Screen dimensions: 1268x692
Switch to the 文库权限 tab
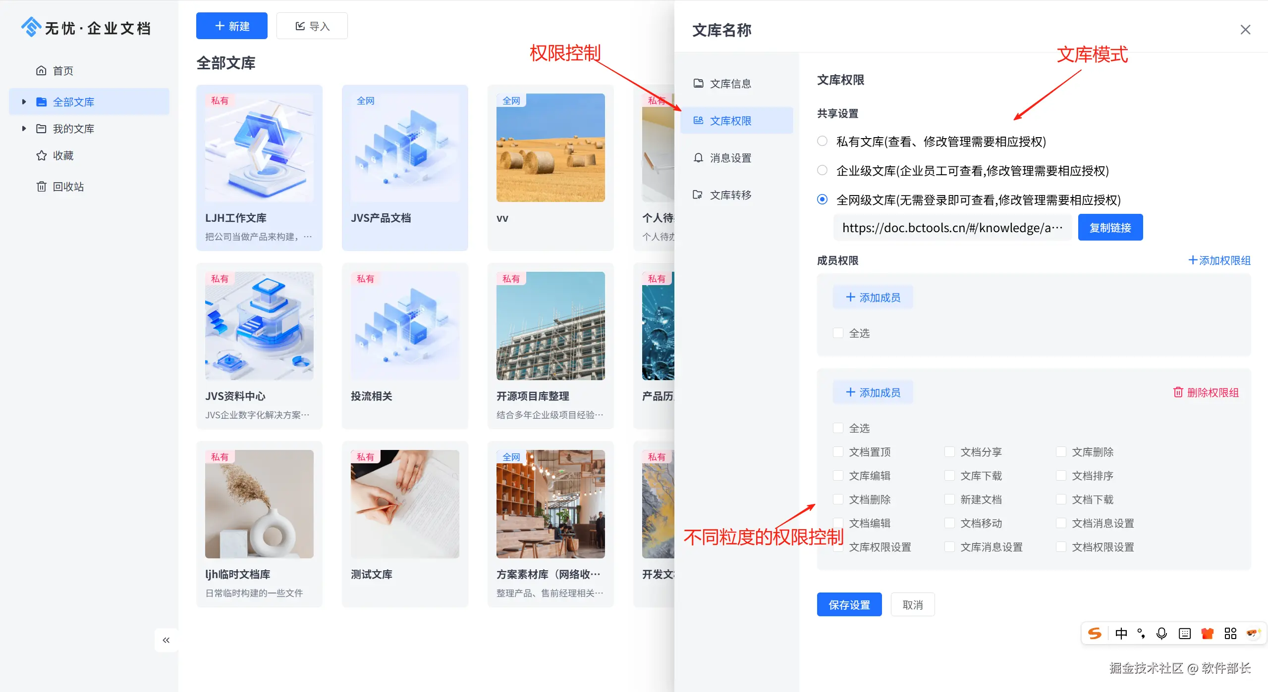pos(730,121)
